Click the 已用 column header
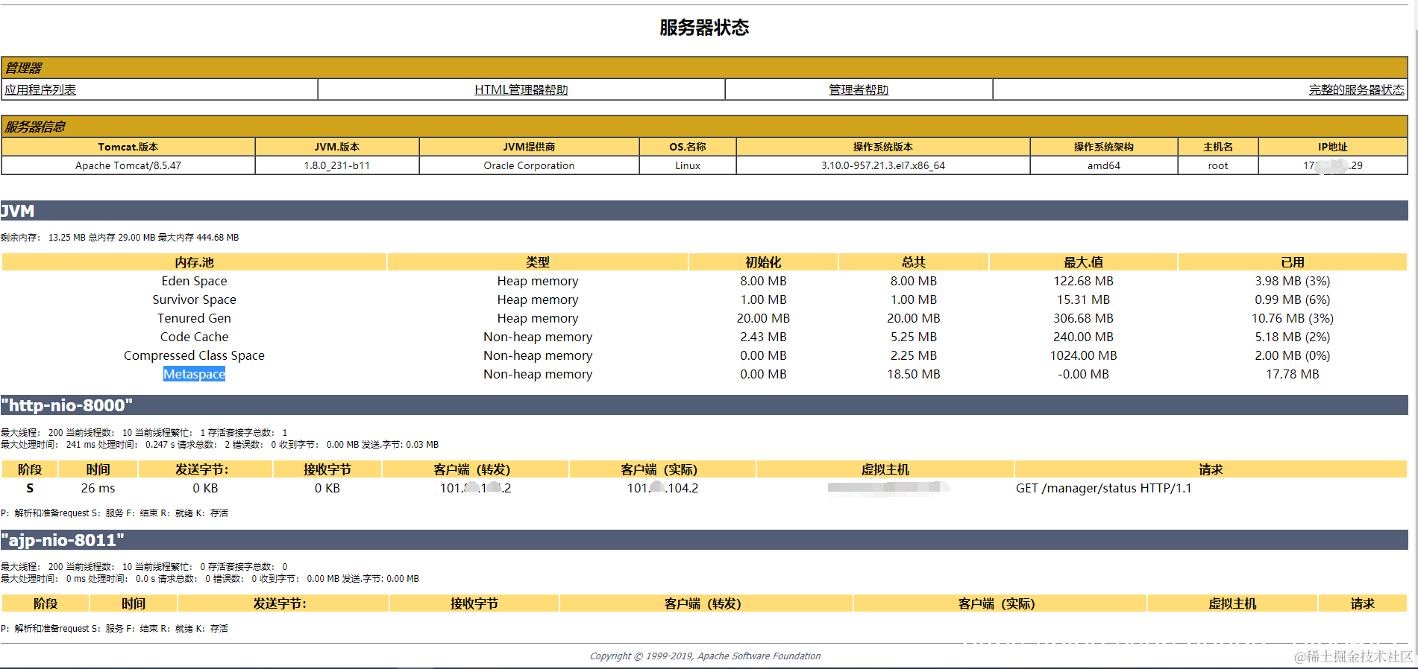This screenshot has height=669, width=1418. (x=1293, y=262)
